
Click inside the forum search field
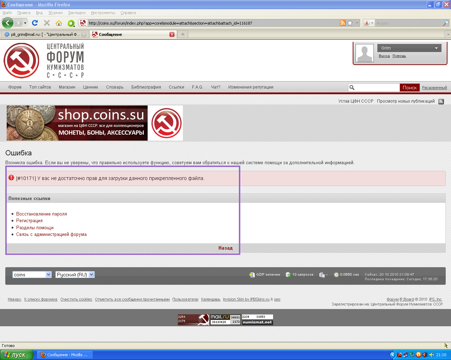click(377, 88)
